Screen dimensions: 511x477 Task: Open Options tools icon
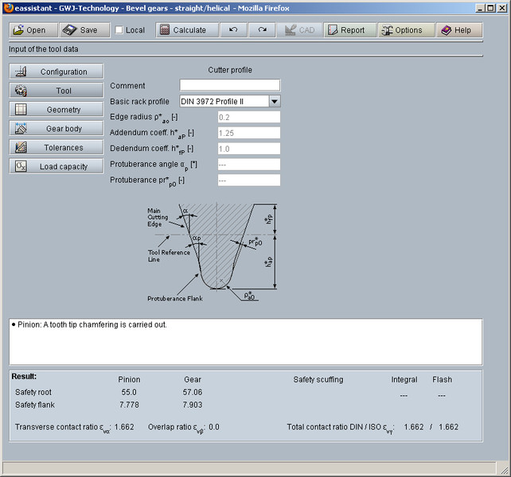[x=387, y=30]
